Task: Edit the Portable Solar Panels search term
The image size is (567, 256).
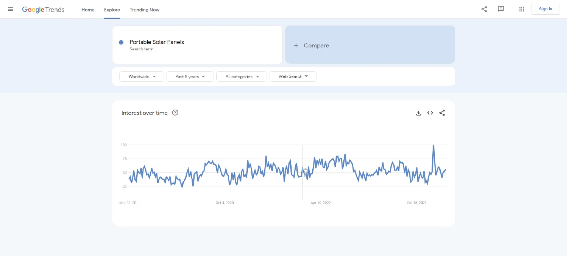Action: (x=157, y=42)
